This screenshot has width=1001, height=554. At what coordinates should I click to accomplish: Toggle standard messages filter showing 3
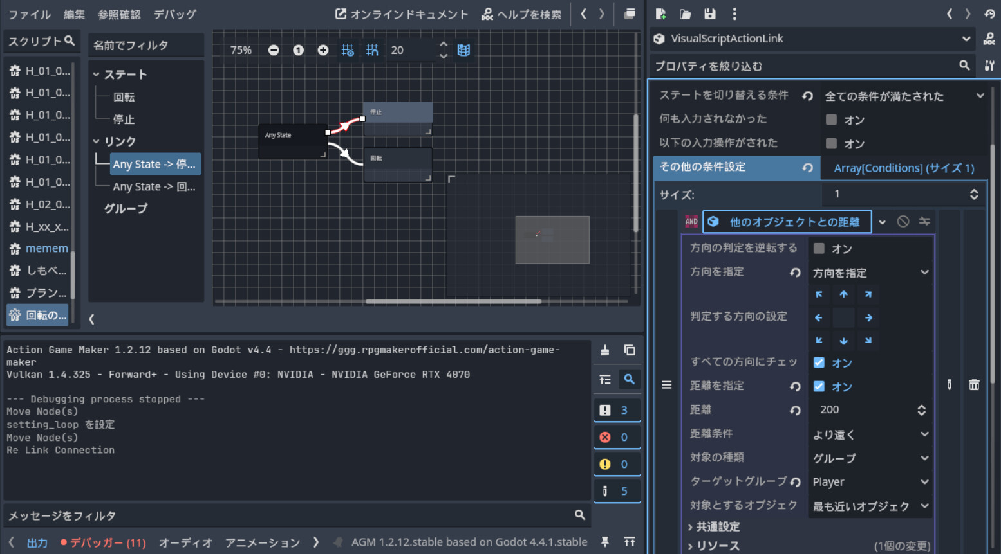[617, 410]
